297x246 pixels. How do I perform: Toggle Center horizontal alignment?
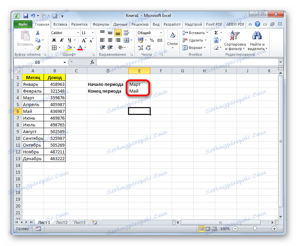point(110,40)
